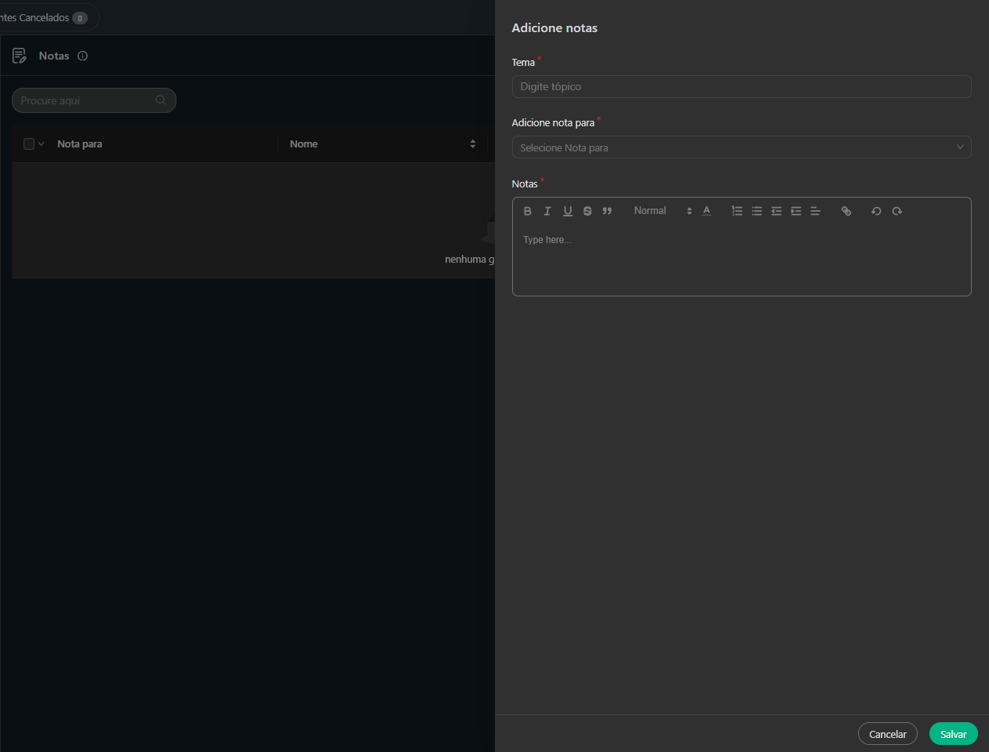This screenshot has width=989, height=752.
Task: Insert a blockquote in the note
Action: [x=607, y=211]
